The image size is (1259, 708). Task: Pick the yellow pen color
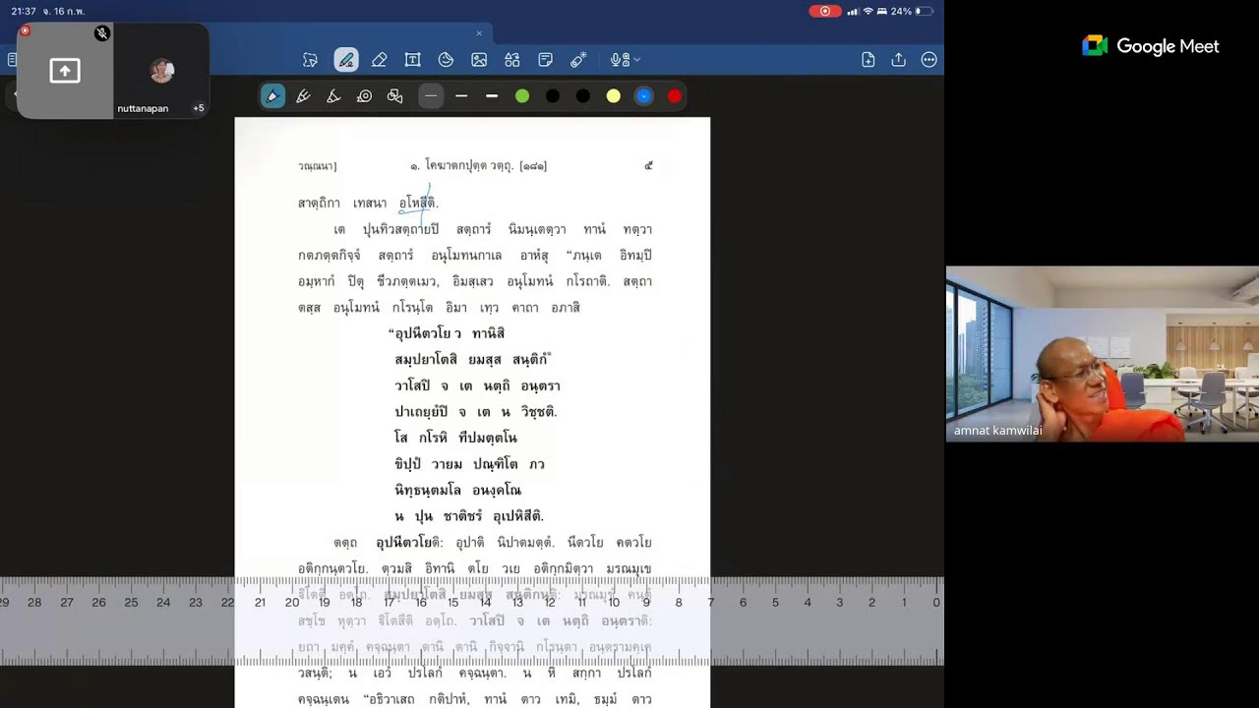pos(614,96)
